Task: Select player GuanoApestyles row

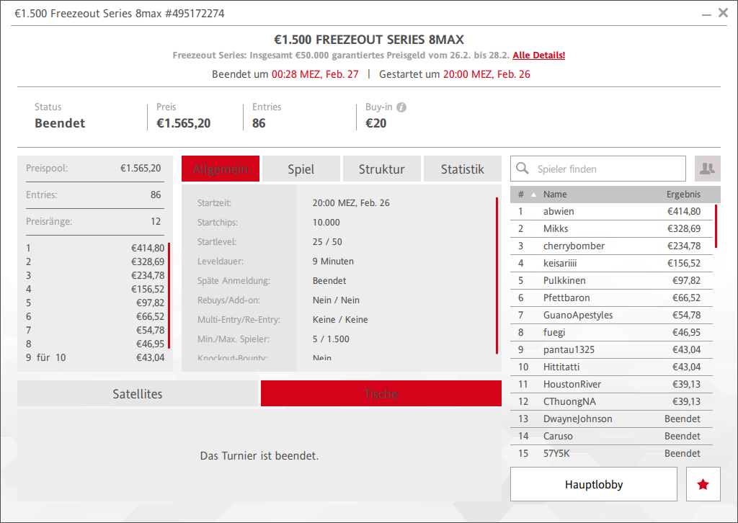Action: tap(611, 315)
